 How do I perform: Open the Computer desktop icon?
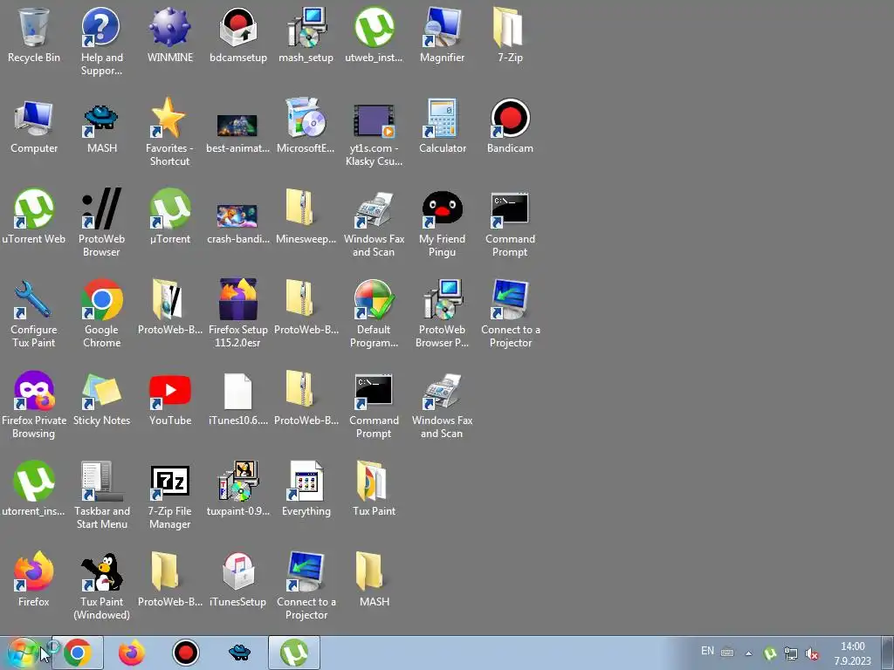coord(34,126)
